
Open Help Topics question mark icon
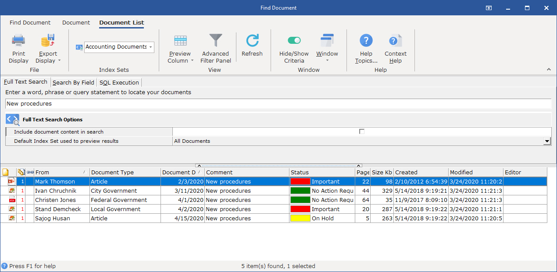tap(366, 41)
